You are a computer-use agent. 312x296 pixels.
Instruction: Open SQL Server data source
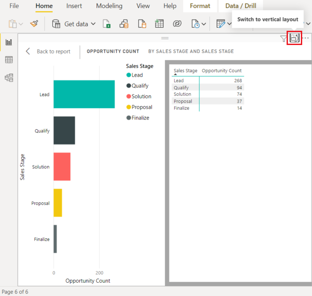point(142,24)
